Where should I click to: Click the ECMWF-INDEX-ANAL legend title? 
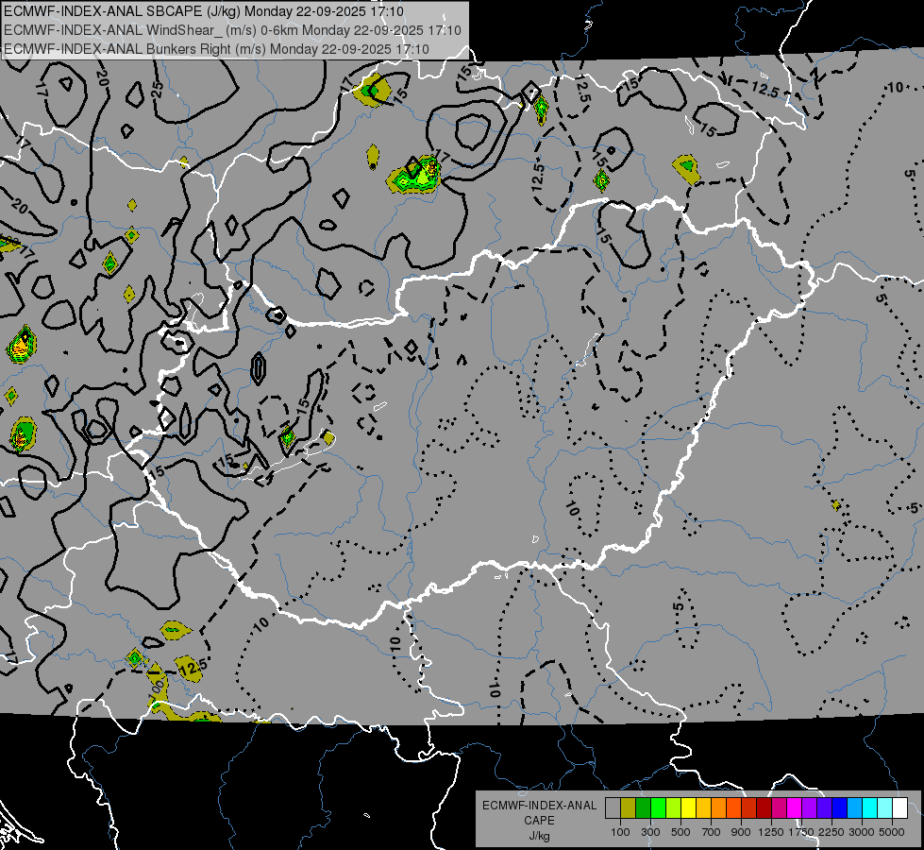coord(539,806)
